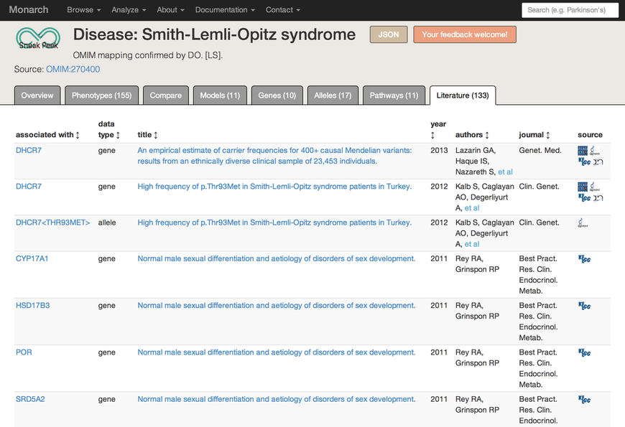Switch to the Alleles (17) tab
This screenshot has height=427, width=625.
pyautogui.click(x=333, y=95)
